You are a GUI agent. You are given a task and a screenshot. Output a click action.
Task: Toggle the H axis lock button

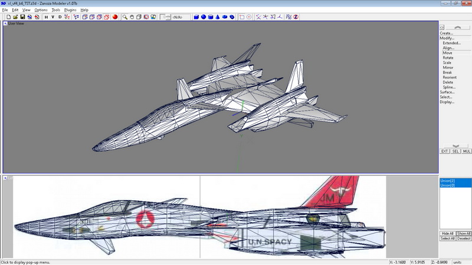coord(46,17)
